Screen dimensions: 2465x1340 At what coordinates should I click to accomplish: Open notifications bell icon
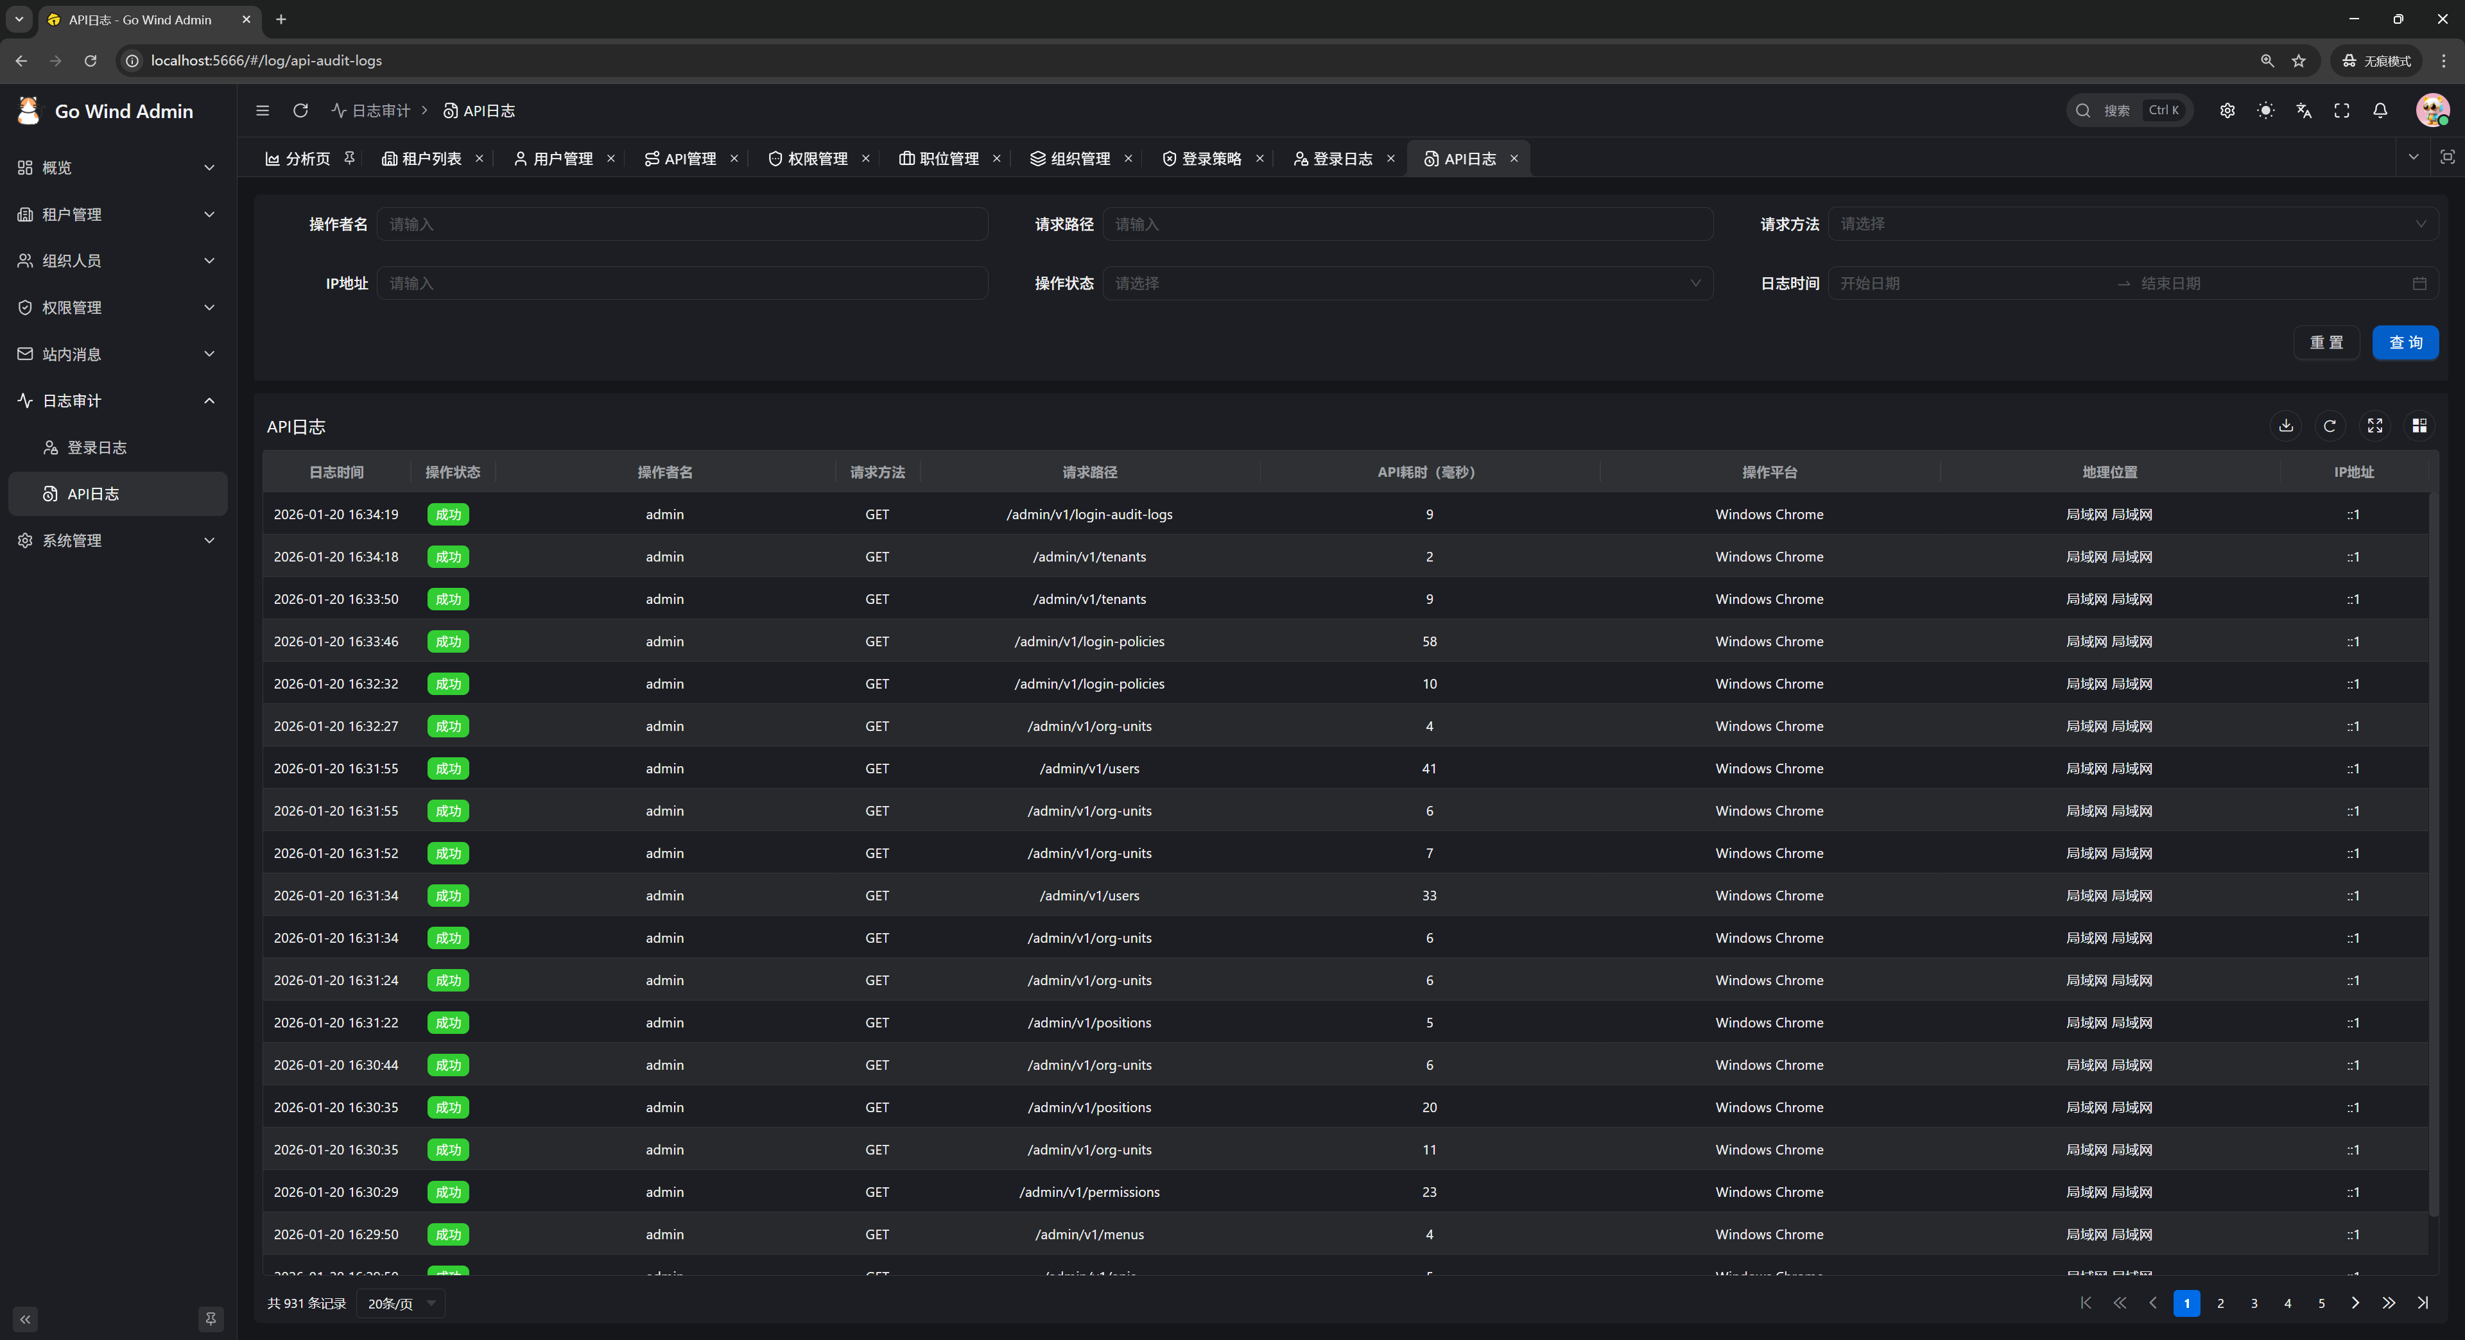(2380, 111)
